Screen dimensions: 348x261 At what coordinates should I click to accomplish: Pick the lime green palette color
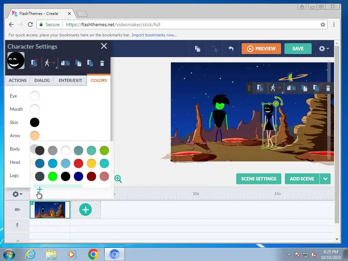(x=104, y=151)
